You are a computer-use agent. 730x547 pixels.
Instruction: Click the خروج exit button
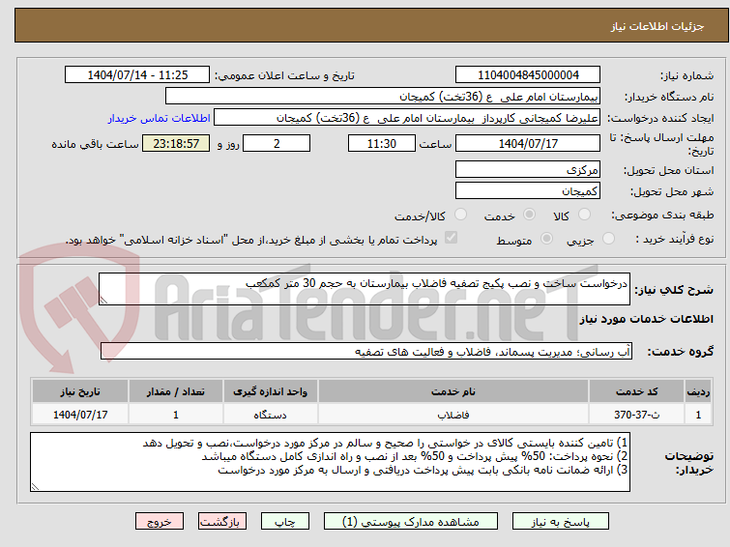(x=160, y=522)
